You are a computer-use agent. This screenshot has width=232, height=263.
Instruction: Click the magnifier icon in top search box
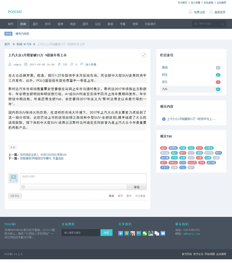click(x=222, y=24)
